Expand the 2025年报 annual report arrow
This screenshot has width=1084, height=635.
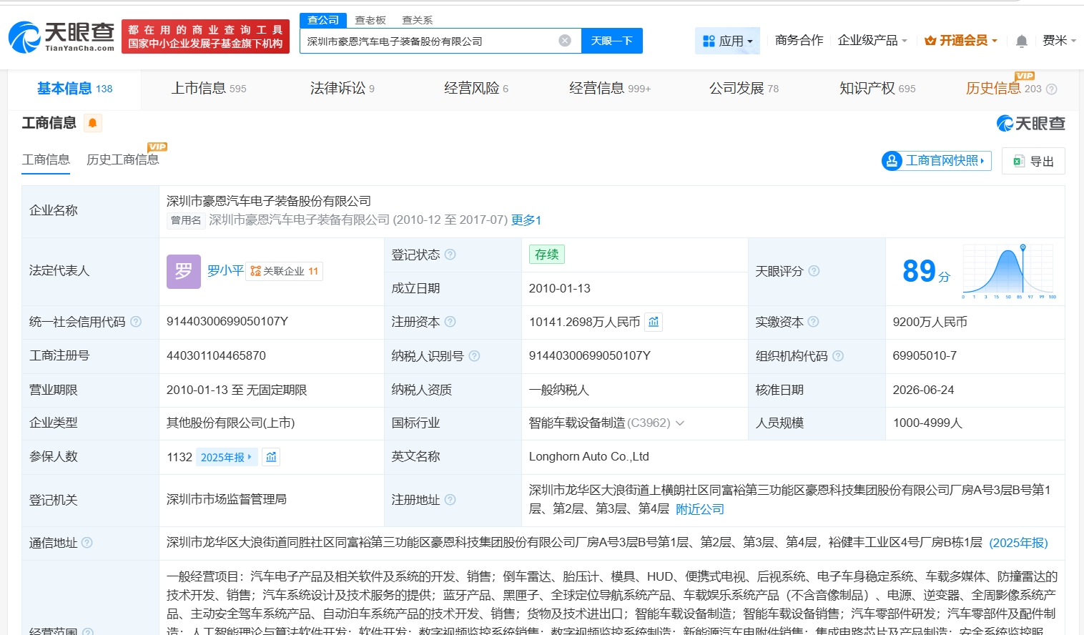click(226, 457)
